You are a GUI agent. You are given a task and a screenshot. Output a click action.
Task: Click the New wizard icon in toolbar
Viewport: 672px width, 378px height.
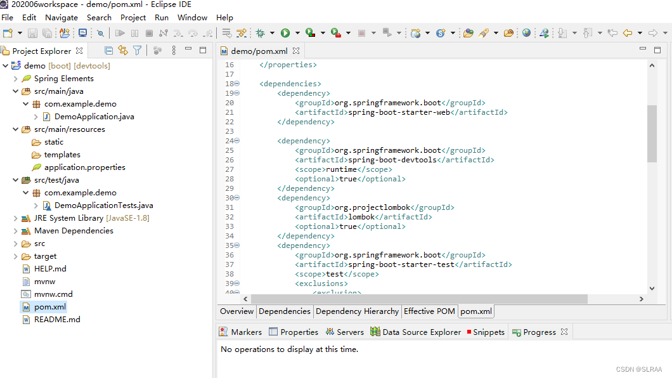[x=8, y=33]
